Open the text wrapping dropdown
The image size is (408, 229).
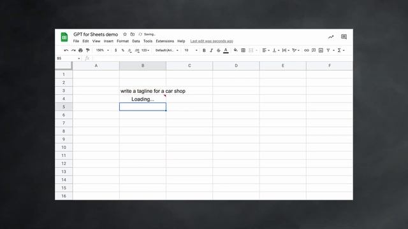pyautogui.click(x=286, y=50)
